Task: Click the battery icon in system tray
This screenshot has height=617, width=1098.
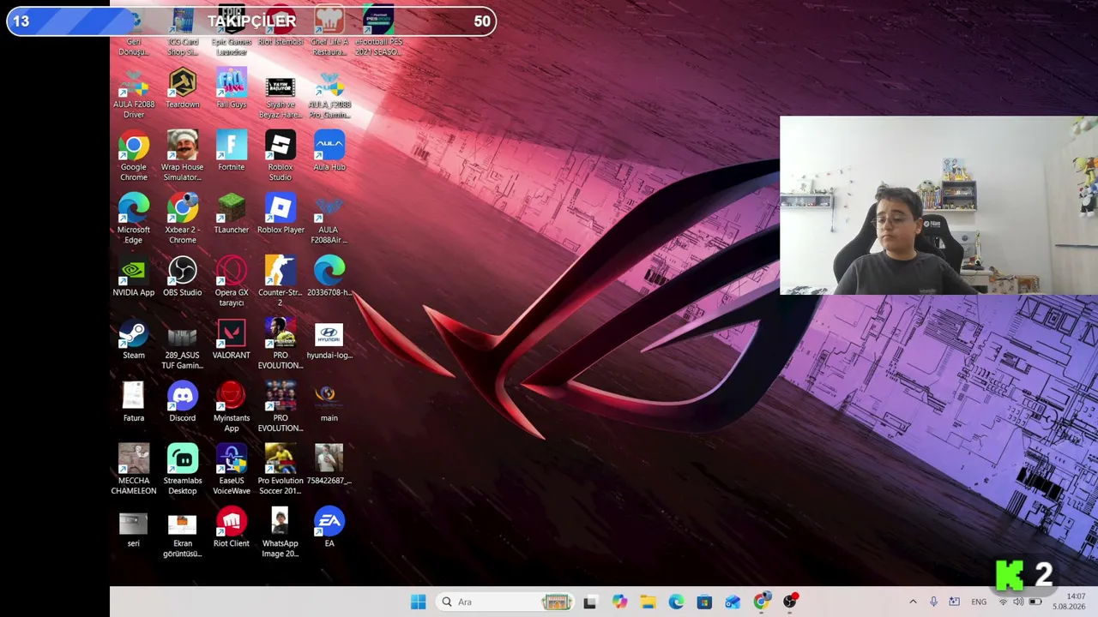Action: [x=1035, y=602]
